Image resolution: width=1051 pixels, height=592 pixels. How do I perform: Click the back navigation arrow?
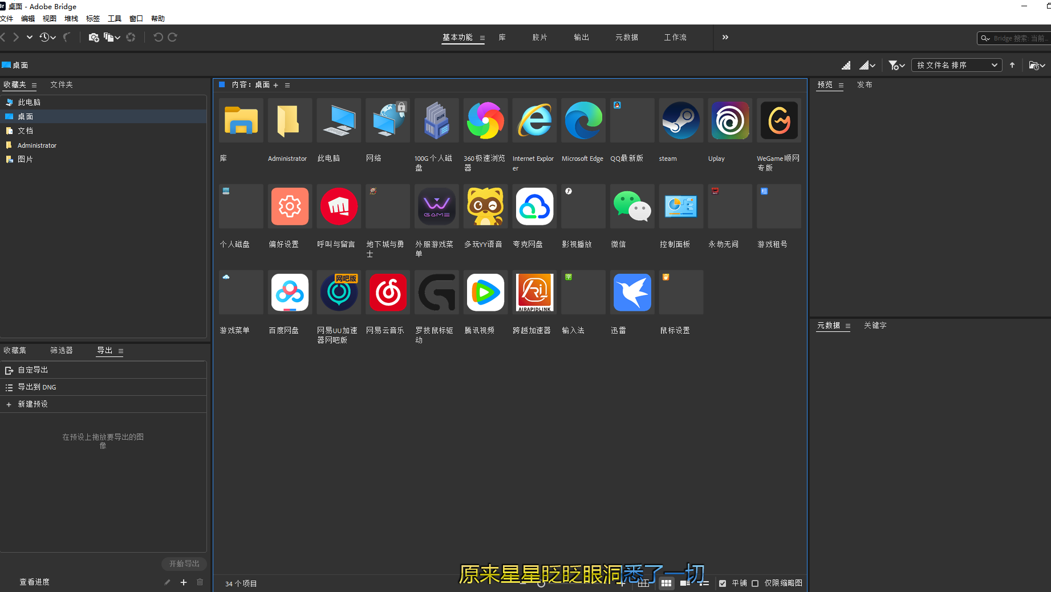click(3, 37)
